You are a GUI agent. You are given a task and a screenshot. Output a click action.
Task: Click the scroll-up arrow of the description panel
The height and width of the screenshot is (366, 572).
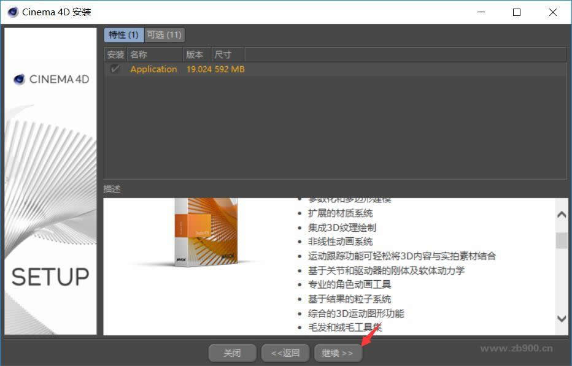[561, 214]
